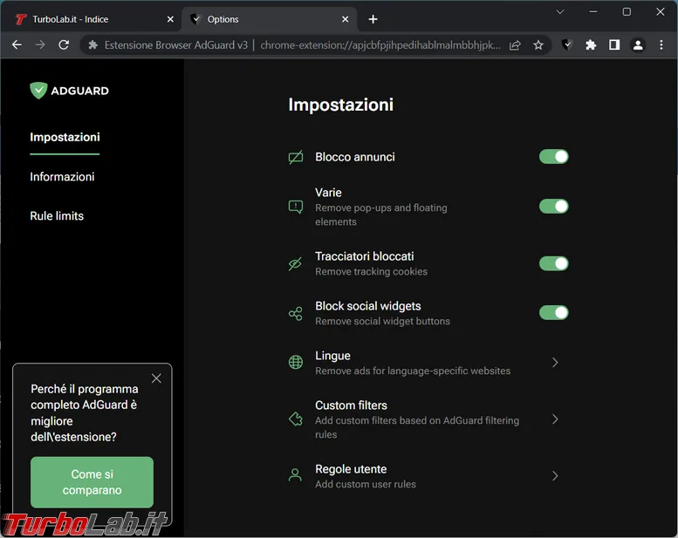678x538 pixels.
Task: Switch to the TurboLab.it - Indice tab
Action: pos(93,19)
